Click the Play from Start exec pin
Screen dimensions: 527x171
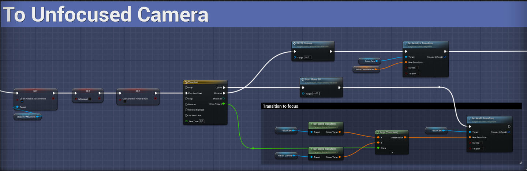coord(187,93)
